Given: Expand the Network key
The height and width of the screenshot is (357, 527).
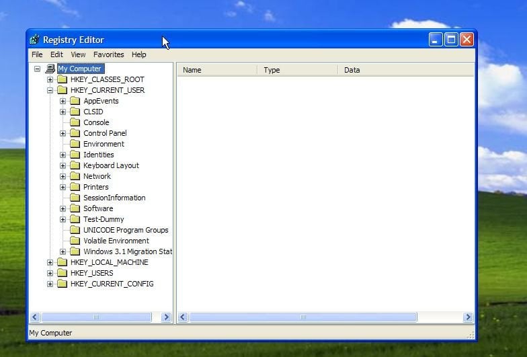Looking at the screenshot, I should (63, 176).
